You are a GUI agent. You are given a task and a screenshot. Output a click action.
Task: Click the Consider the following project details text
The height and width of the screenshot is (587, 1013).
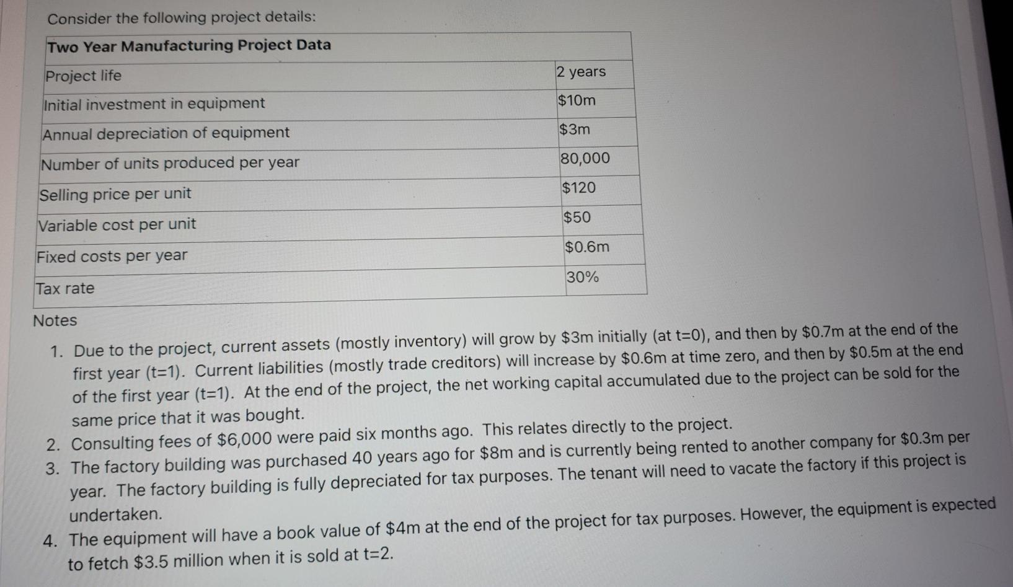(182, 18)
